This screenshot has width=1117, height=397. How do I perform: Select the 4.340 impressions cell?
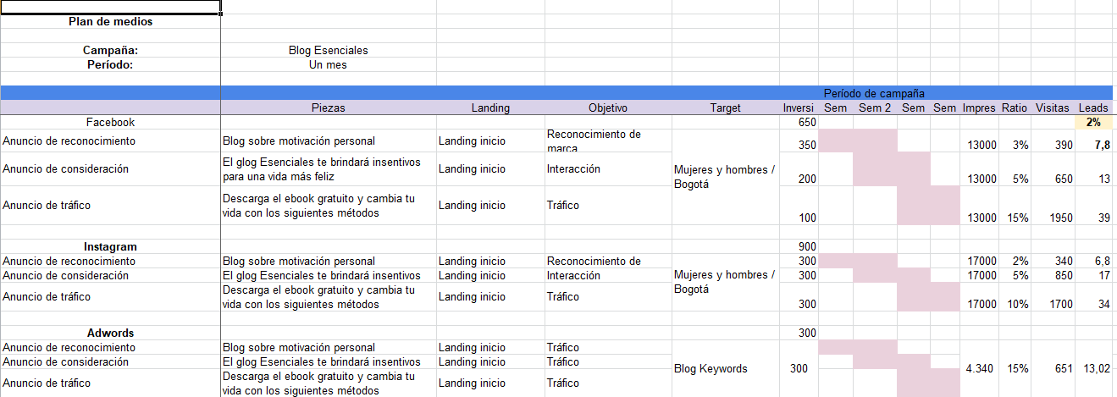point(980,369)
